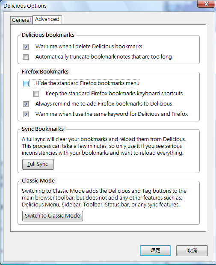216x265 pixels.
Task: Click the Firefox Bookmarks group heading
Action: [45, 72]
